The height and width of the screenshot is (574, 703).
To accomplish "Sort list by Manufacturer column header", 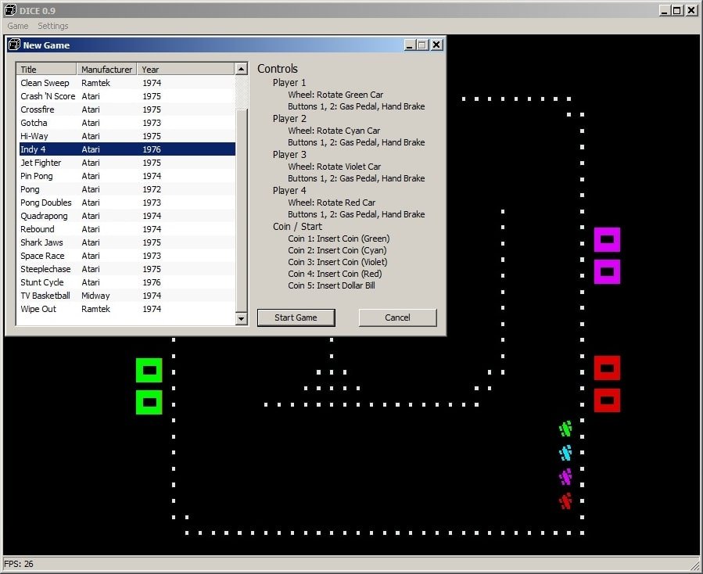I will tap(107, 70).
